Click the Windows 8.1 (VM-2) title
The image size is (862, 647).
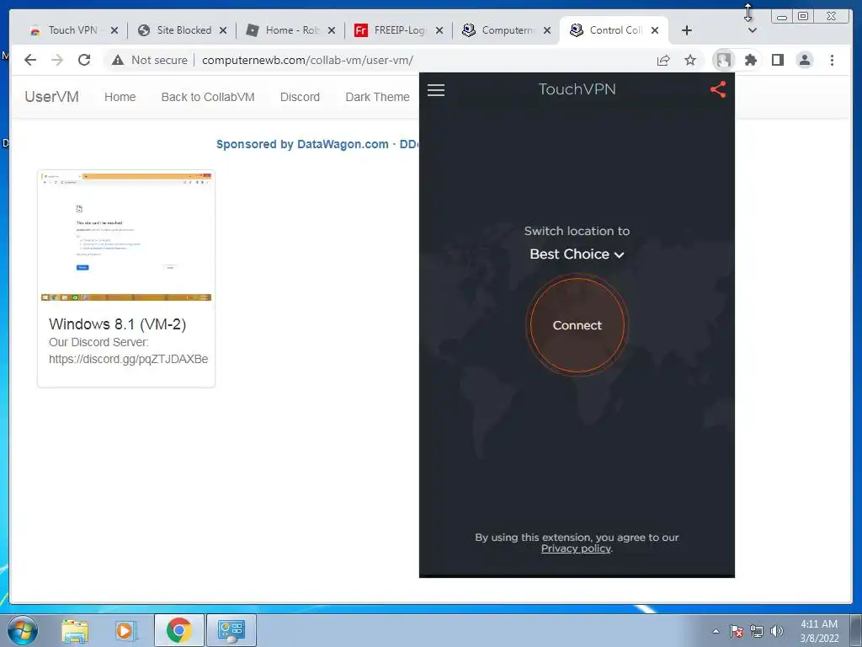click(118, 324)
